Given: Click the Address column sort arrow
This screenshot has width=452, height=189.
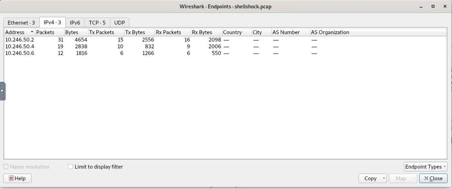Looking at the screenshot, I should click(x=32, y=32).
